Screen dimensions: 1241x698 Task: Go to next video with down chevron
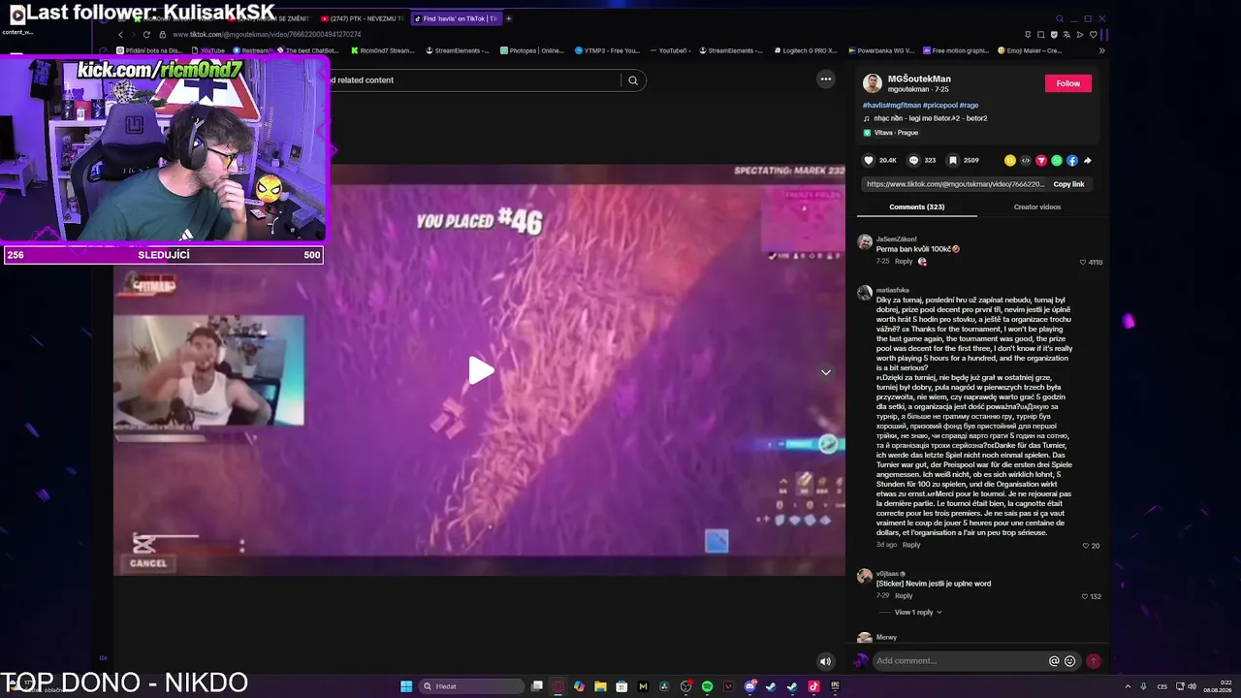point(826,372)
